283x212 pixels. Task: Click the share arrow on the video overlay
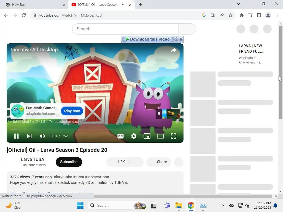pos(174,50)
